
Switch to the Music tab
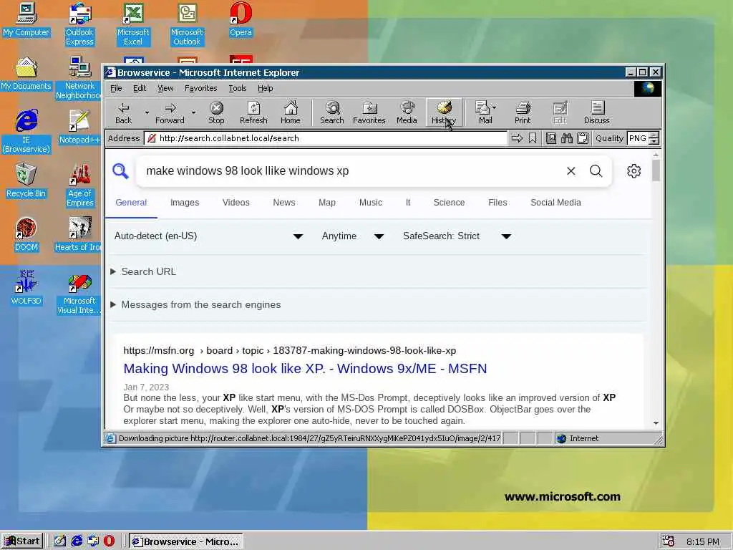(x=370, y=203)
